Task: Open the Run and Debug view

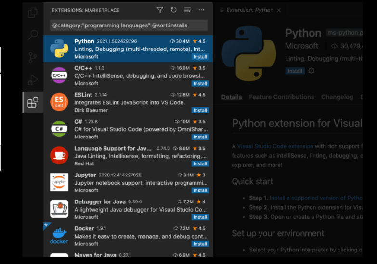Action: [x=33, y=80]
